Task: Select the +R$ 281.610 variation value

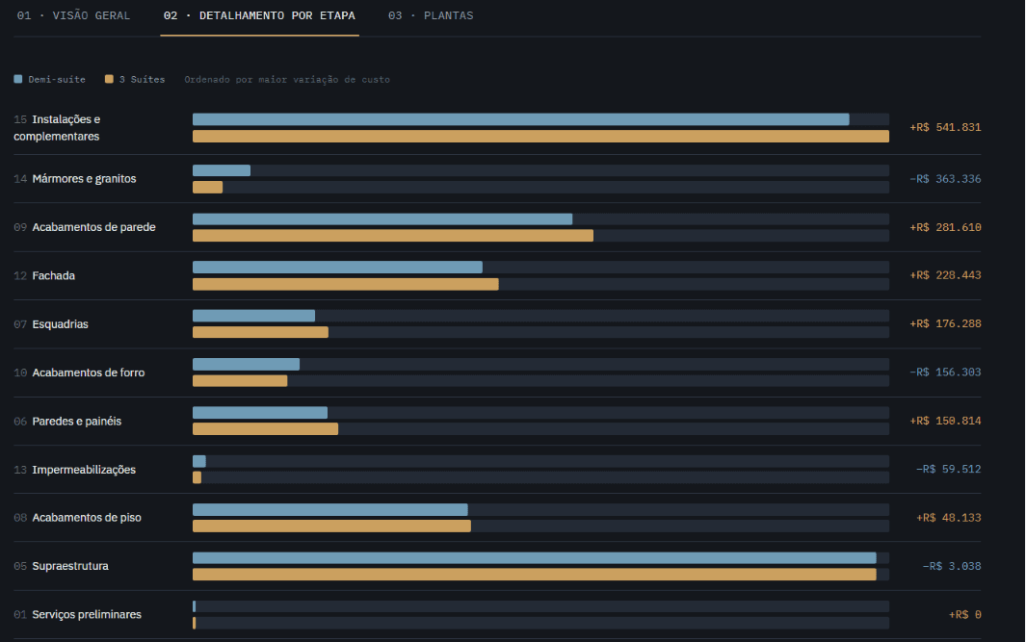Action: [945, 227]
